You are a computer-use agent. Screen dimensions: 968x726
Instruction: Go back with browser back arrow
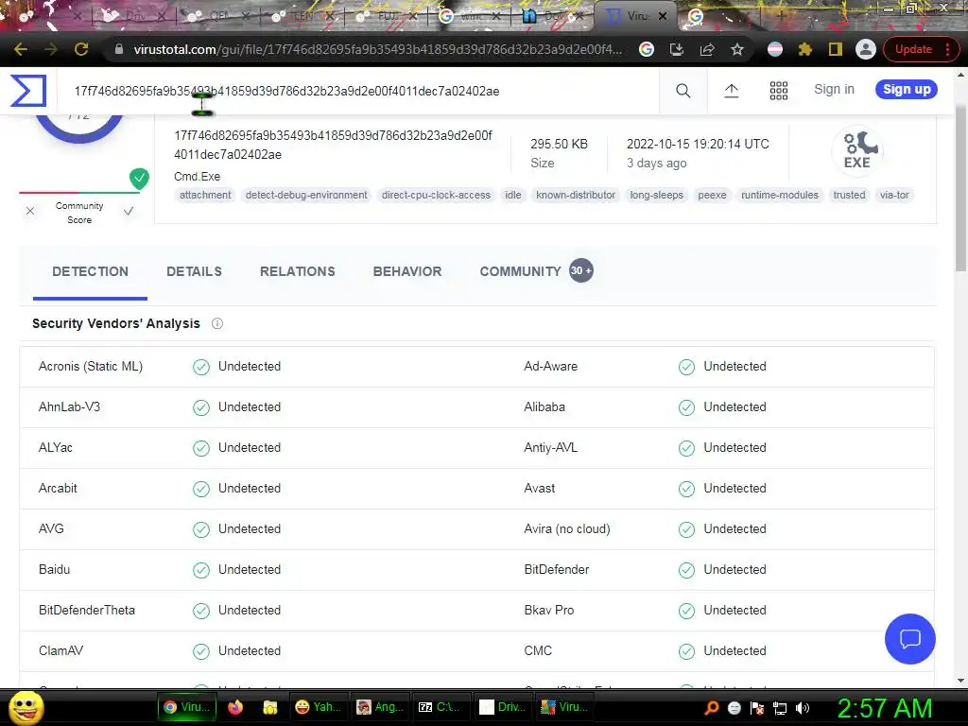tap(21, 49)
